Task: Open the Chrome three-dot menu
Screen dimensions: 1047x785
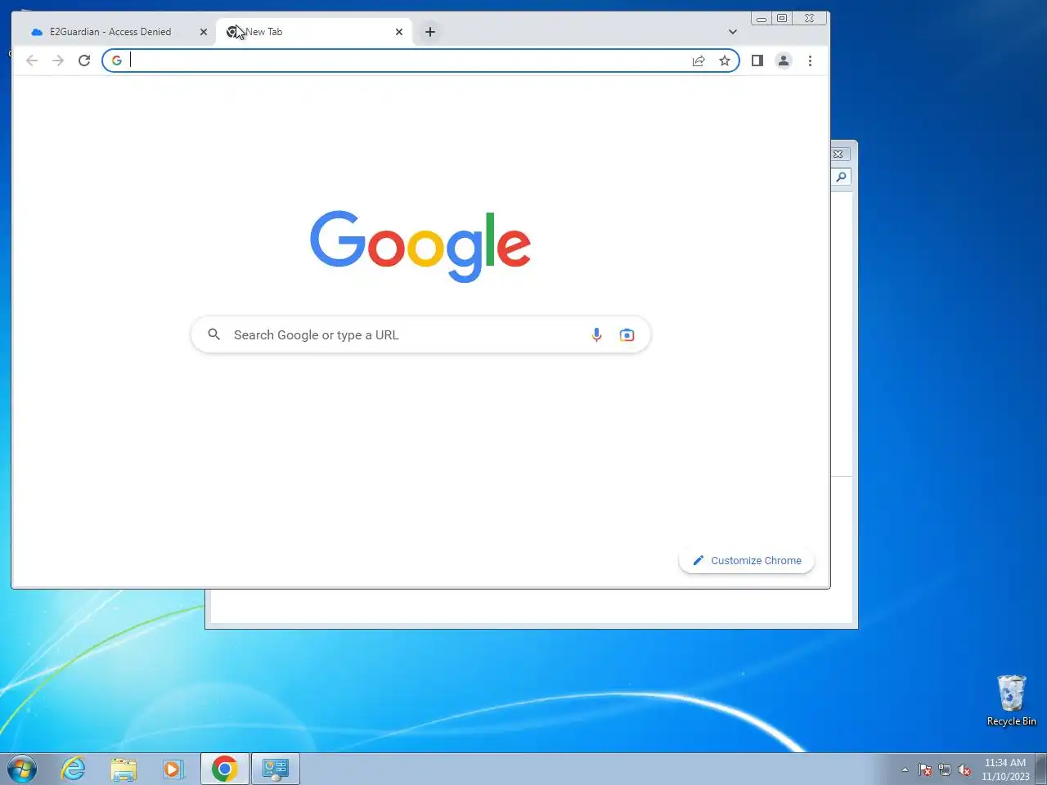Action: 810,61
